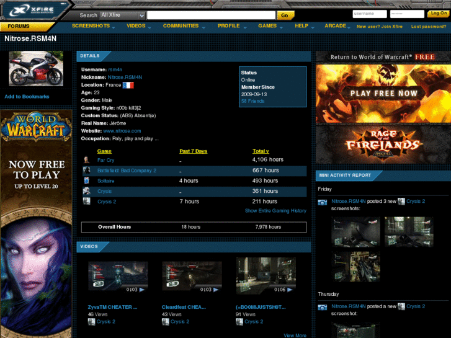Click the Crysis 2 icon in Friday's activity
451x338 pixels.
tap(401, 202)
